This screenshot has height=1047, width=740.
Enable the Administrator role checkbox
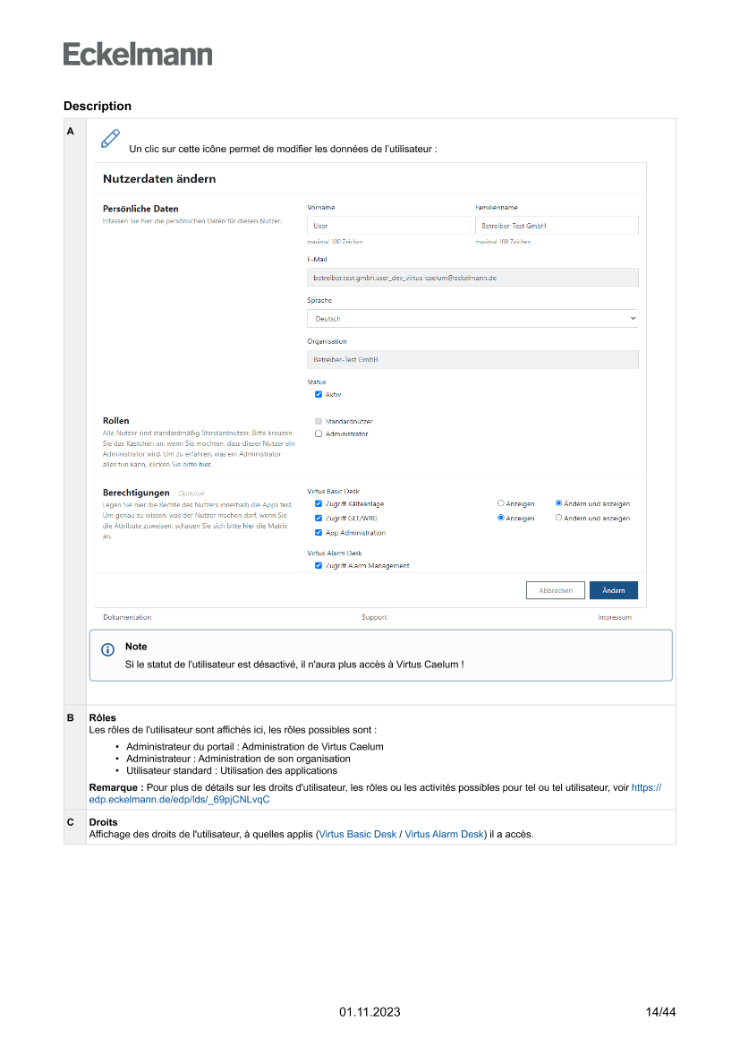pos(319,433)
